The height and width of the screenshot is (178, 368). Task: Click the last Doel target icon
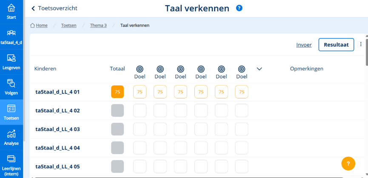[242, 69]
